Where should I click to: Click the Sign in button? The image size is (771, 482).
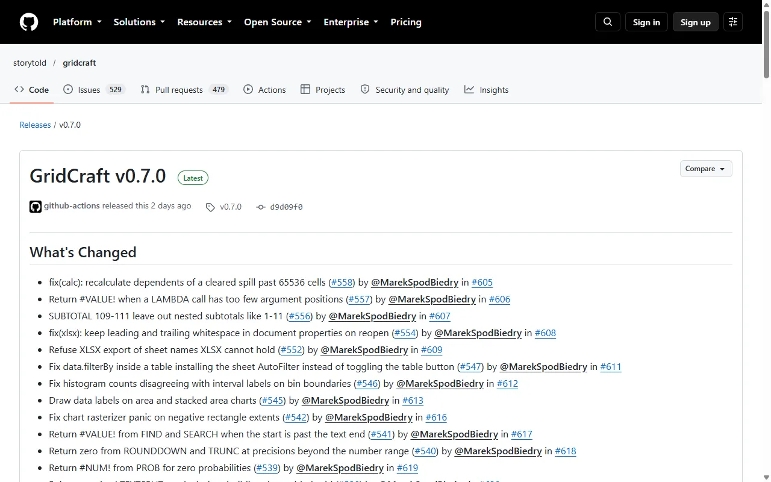pos(646,22)
